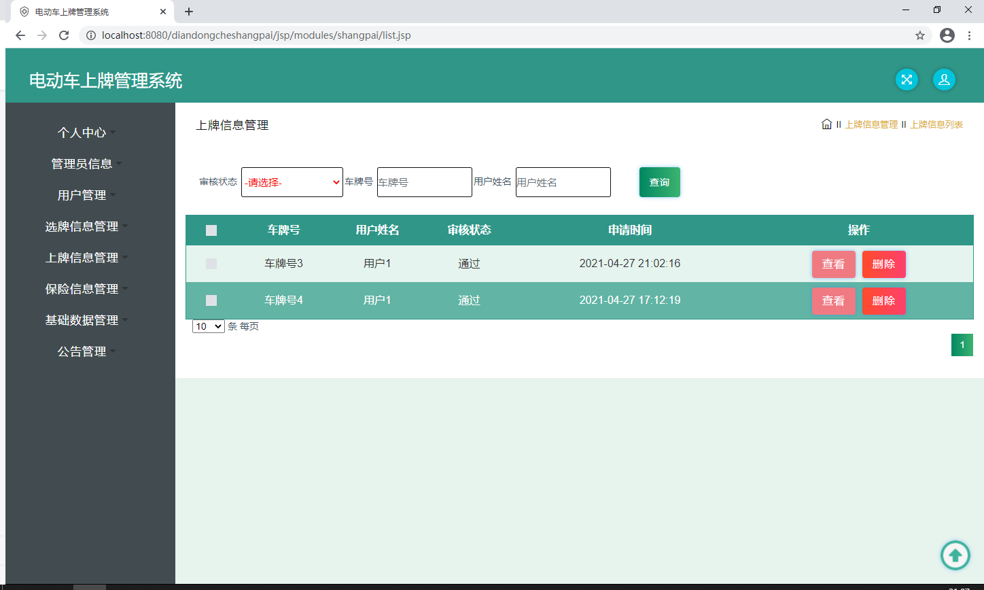Click the home icon in breadcrumb

click(x=826, y=124)
